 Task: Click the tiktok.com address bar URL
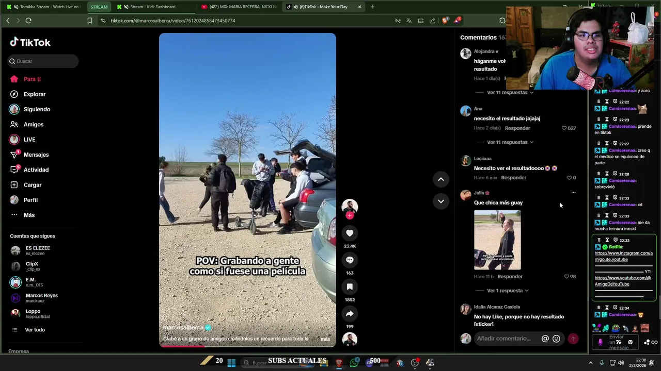(x=173, y=21)
